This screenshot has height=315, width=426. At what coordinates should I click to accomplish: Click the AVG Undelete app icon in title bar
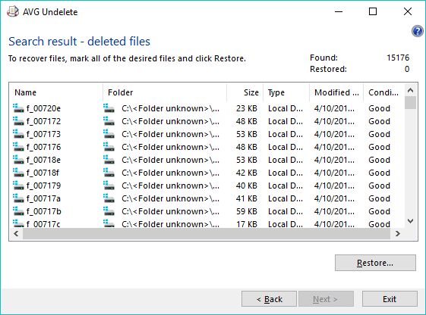pos(13,11)
